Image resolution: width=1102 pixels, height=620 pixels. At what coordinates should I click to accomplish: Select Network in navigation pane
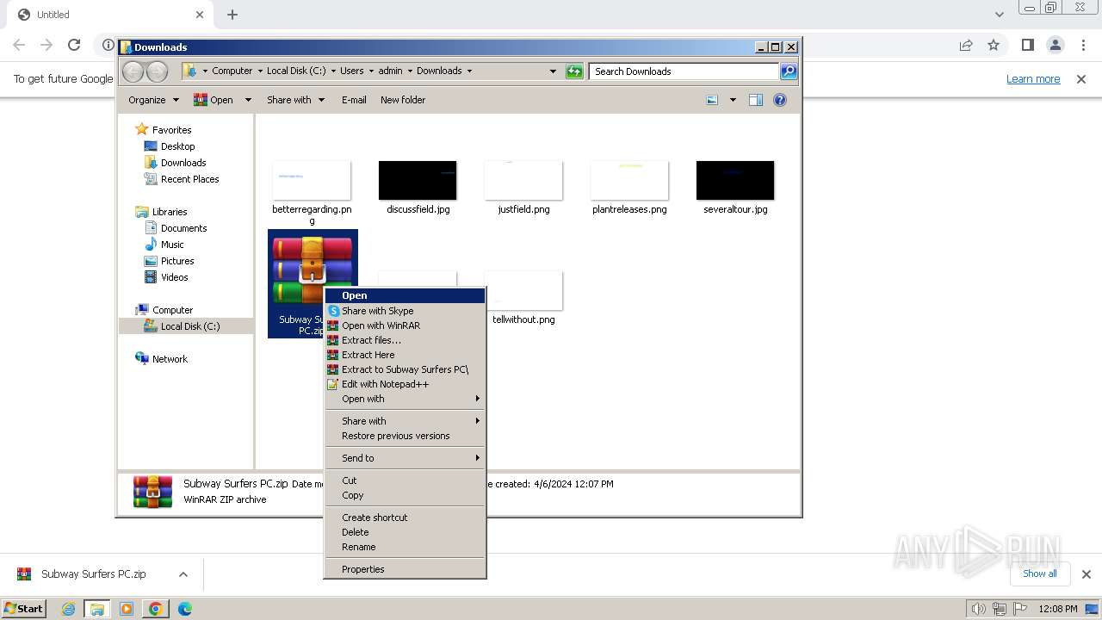pyautogui.click(x=170, y=359)
